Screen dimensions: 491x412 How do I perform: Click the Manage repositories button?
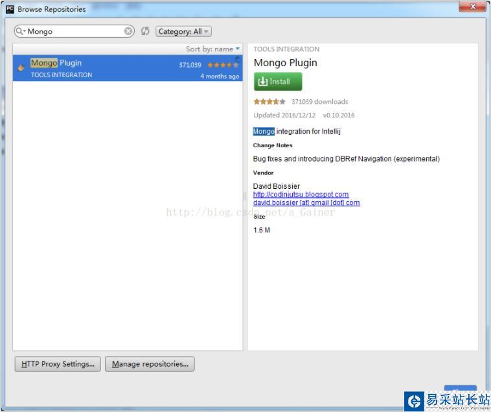click(150, 364)
